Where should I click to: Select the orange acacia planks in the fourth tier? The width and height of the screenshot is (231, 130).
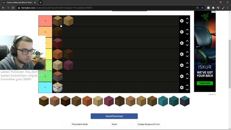point(58,54)
